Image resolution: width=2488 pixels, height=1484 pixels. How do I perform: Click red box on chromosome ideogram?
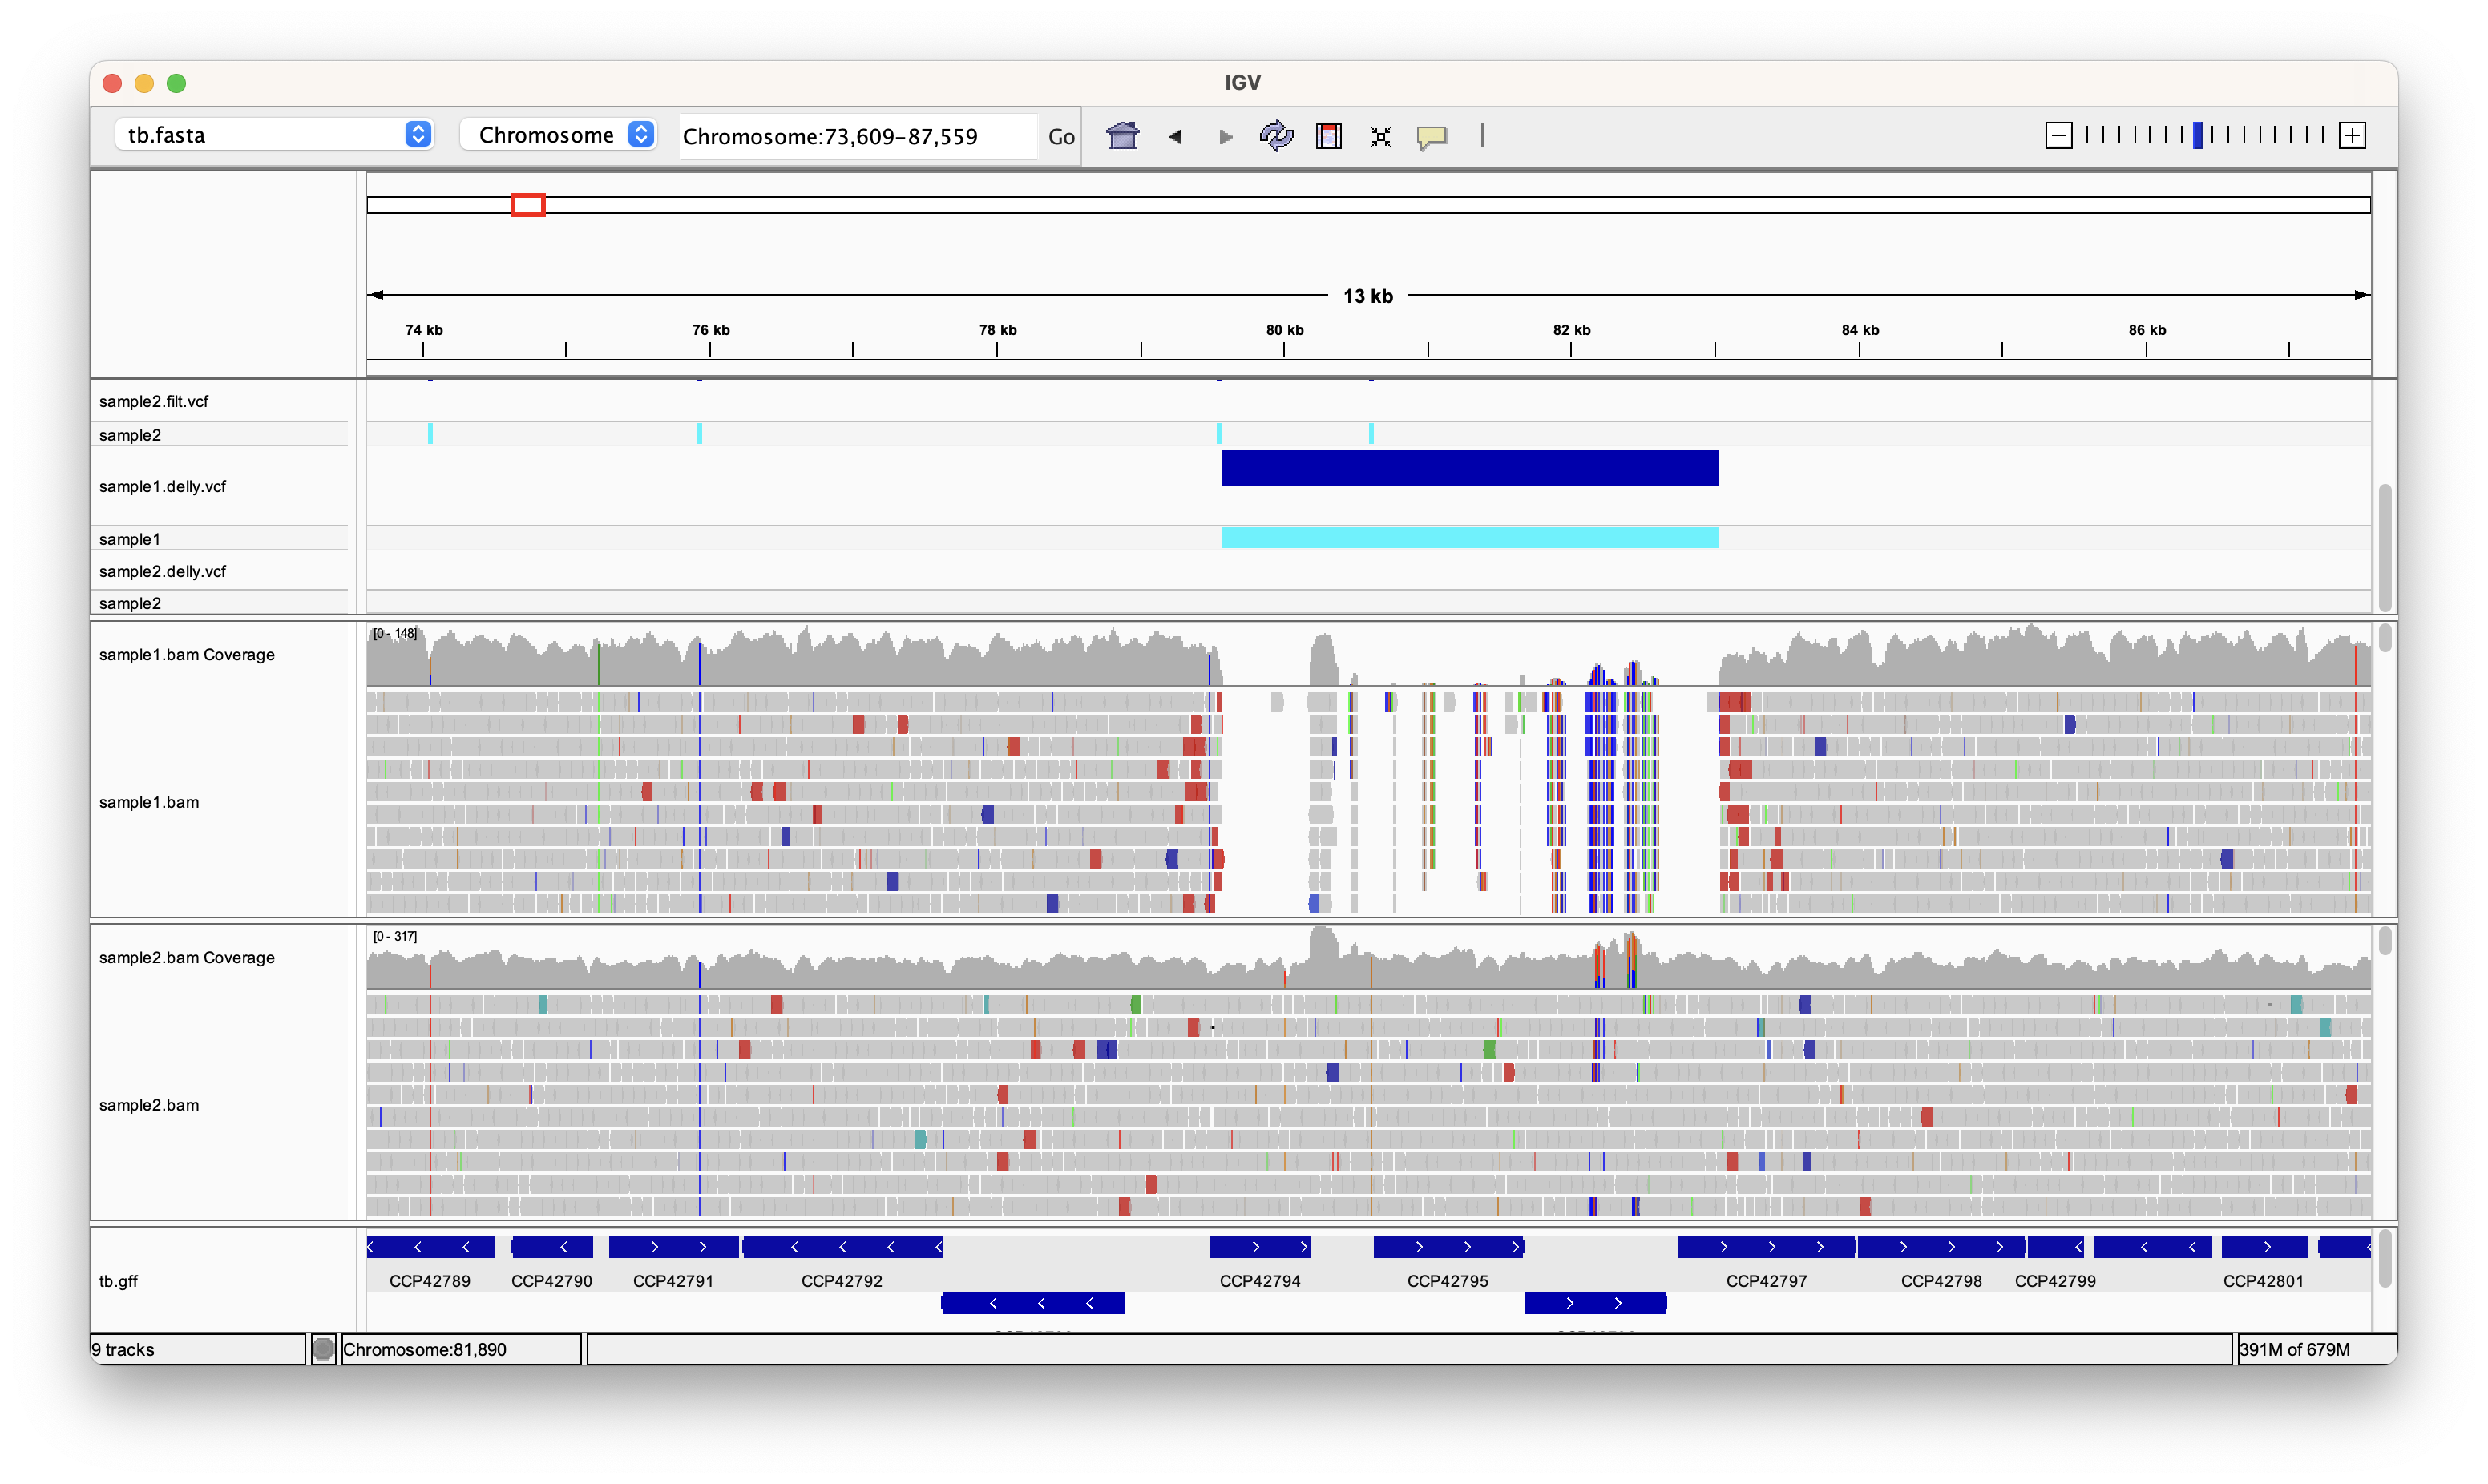pyautogui.click(x=528, y=205)
